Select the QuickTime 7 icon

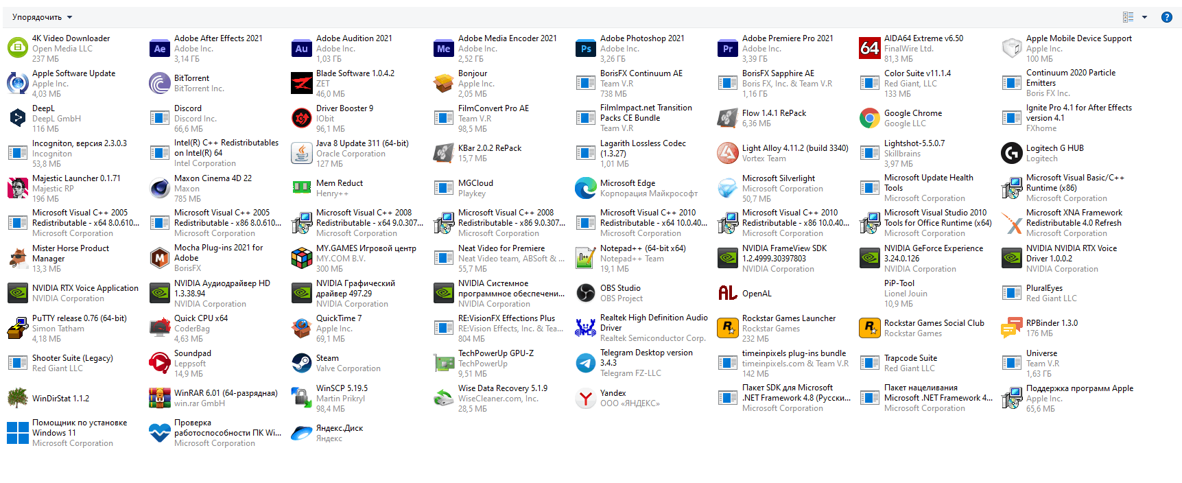[301, 328]
